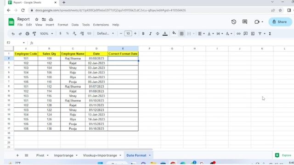Open the Edit menu

click(29, 25)
